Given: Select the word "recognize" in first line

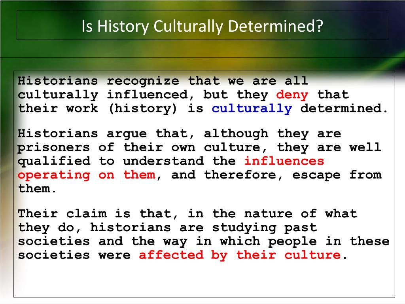Looking at the screenshot, I should (143, 81).
